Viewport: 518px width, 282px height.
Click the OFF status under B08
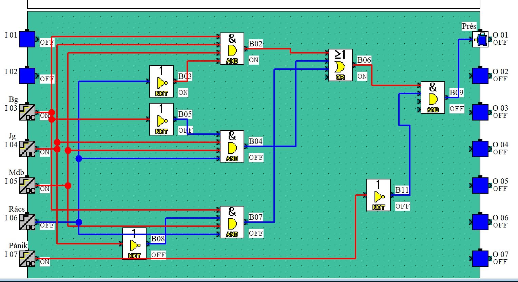point(158,255)
